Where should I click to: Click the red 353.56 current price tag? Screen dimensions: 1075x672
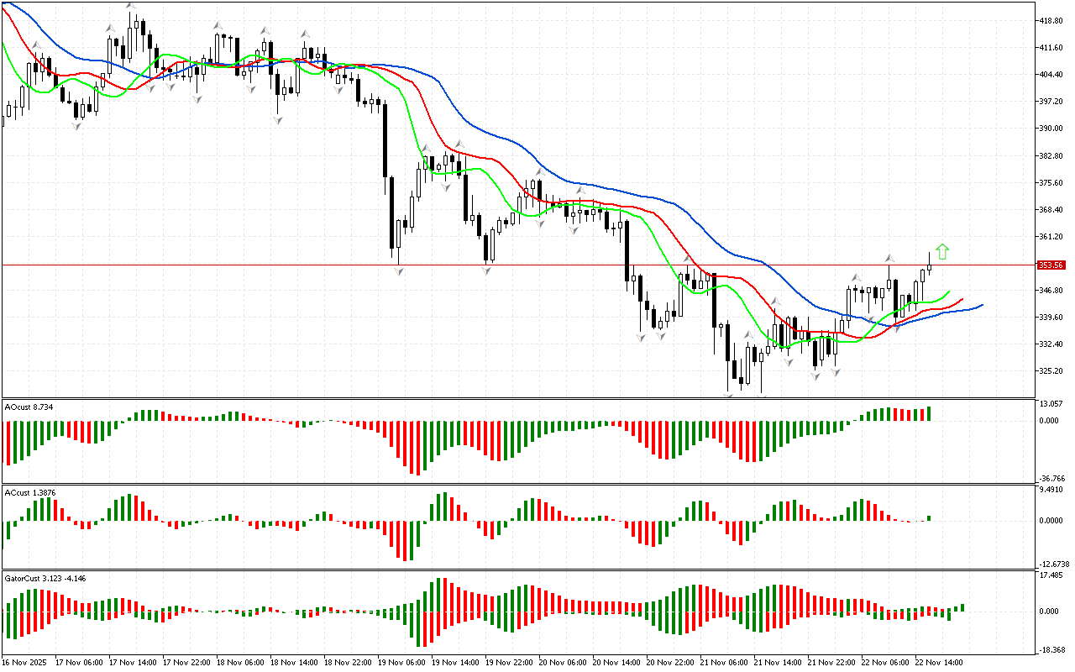(x=1051, y=265)
